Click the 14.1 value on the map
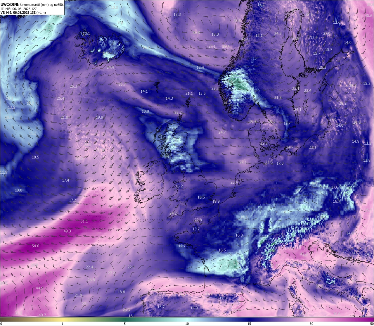Image resolution: width=374 pixels, height=326 pixels. 144,91
